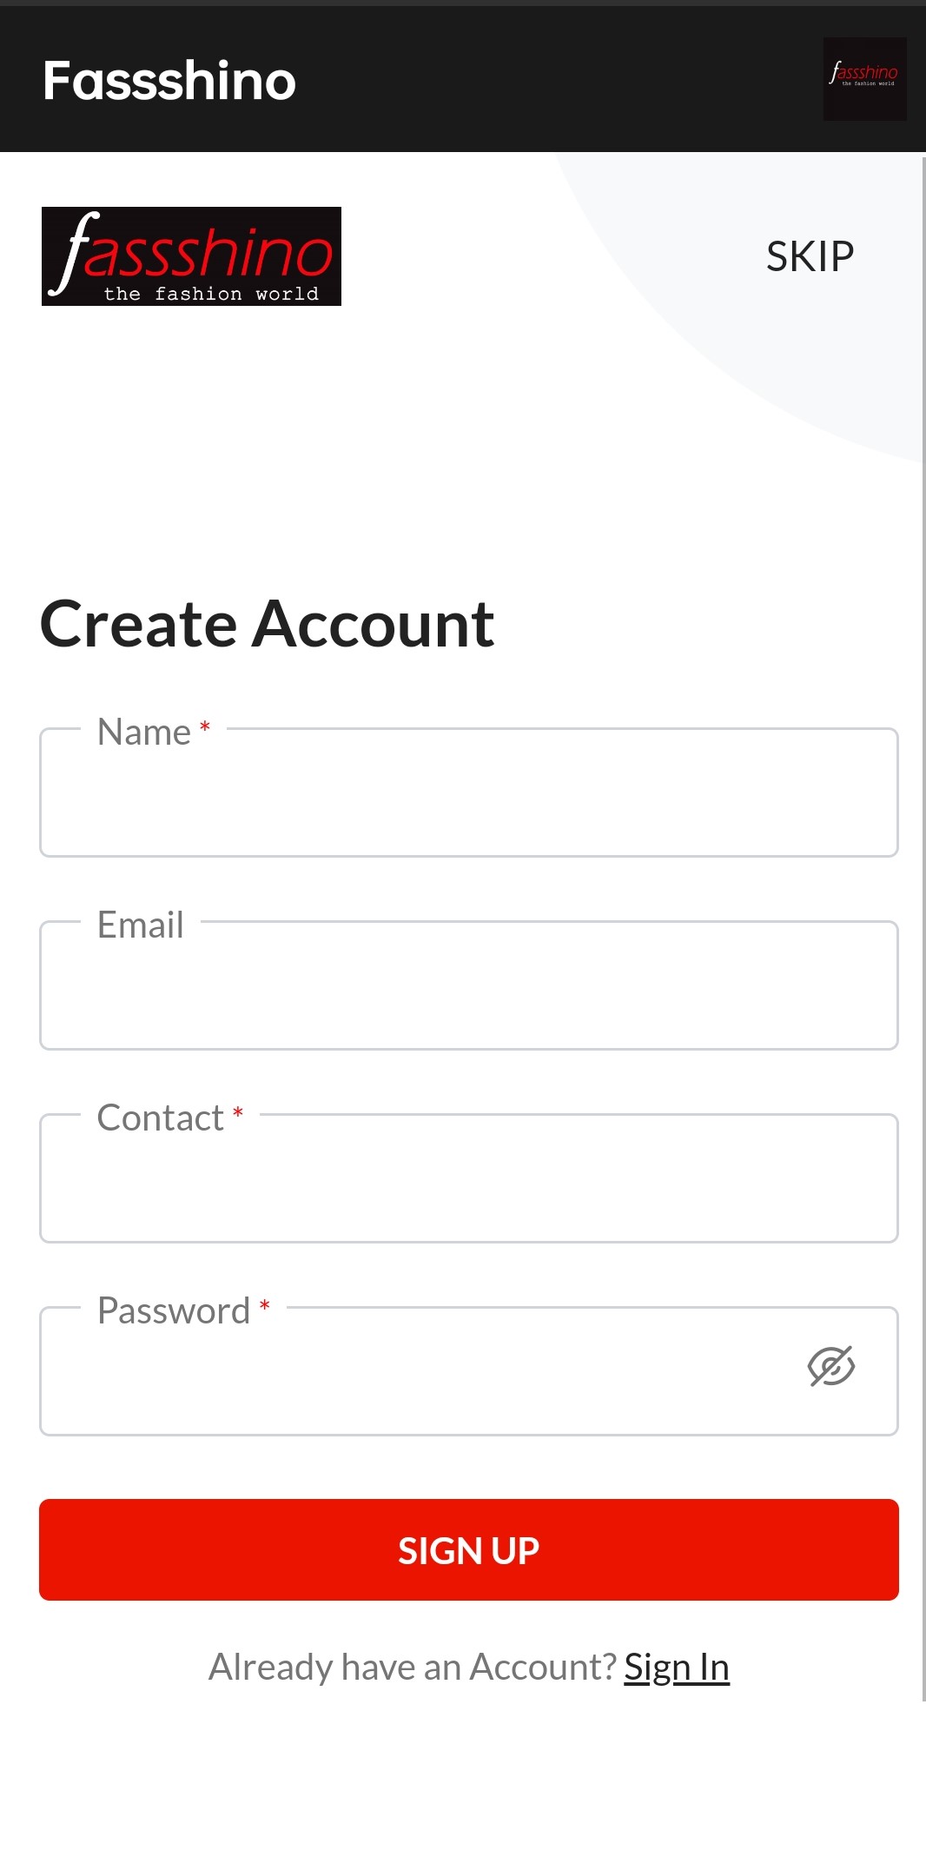The height and width of the screenshot is (1857, 926).
Task: Focus the Email input field
Action: (469, 985)
